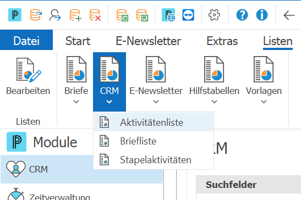Click the add database icon with the plus
This screenshot has height=200, width=301.
pos(75,15)
